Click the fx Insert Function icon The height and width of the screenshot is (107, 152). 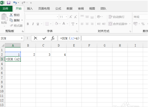point(53,38)
